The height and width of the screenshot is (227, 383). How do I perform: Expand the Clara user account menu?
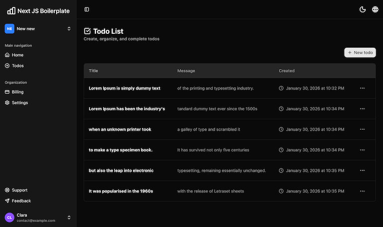tap(69, 218)
